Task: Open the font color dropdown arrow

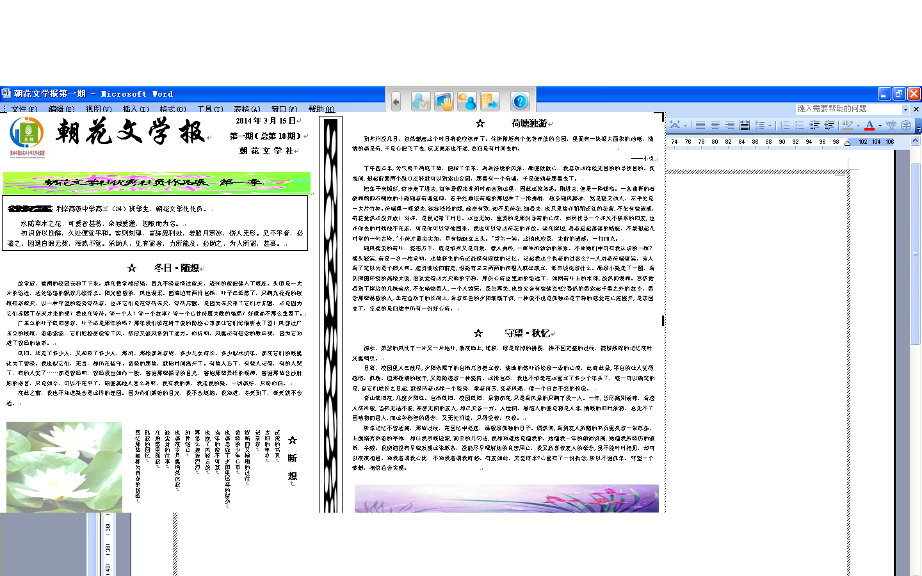Action: coord(880,125)
